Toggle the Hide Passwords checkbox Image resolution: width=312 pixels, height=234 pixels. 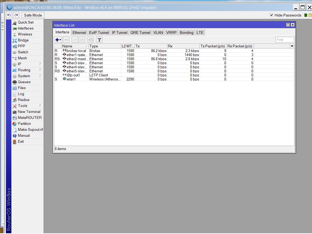[271, 15]
